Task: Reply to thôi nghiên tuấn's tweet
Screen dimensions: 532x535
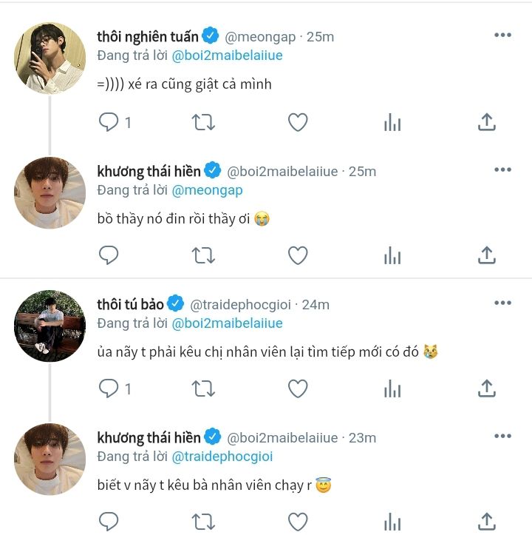Action: (x=109, y=123)
